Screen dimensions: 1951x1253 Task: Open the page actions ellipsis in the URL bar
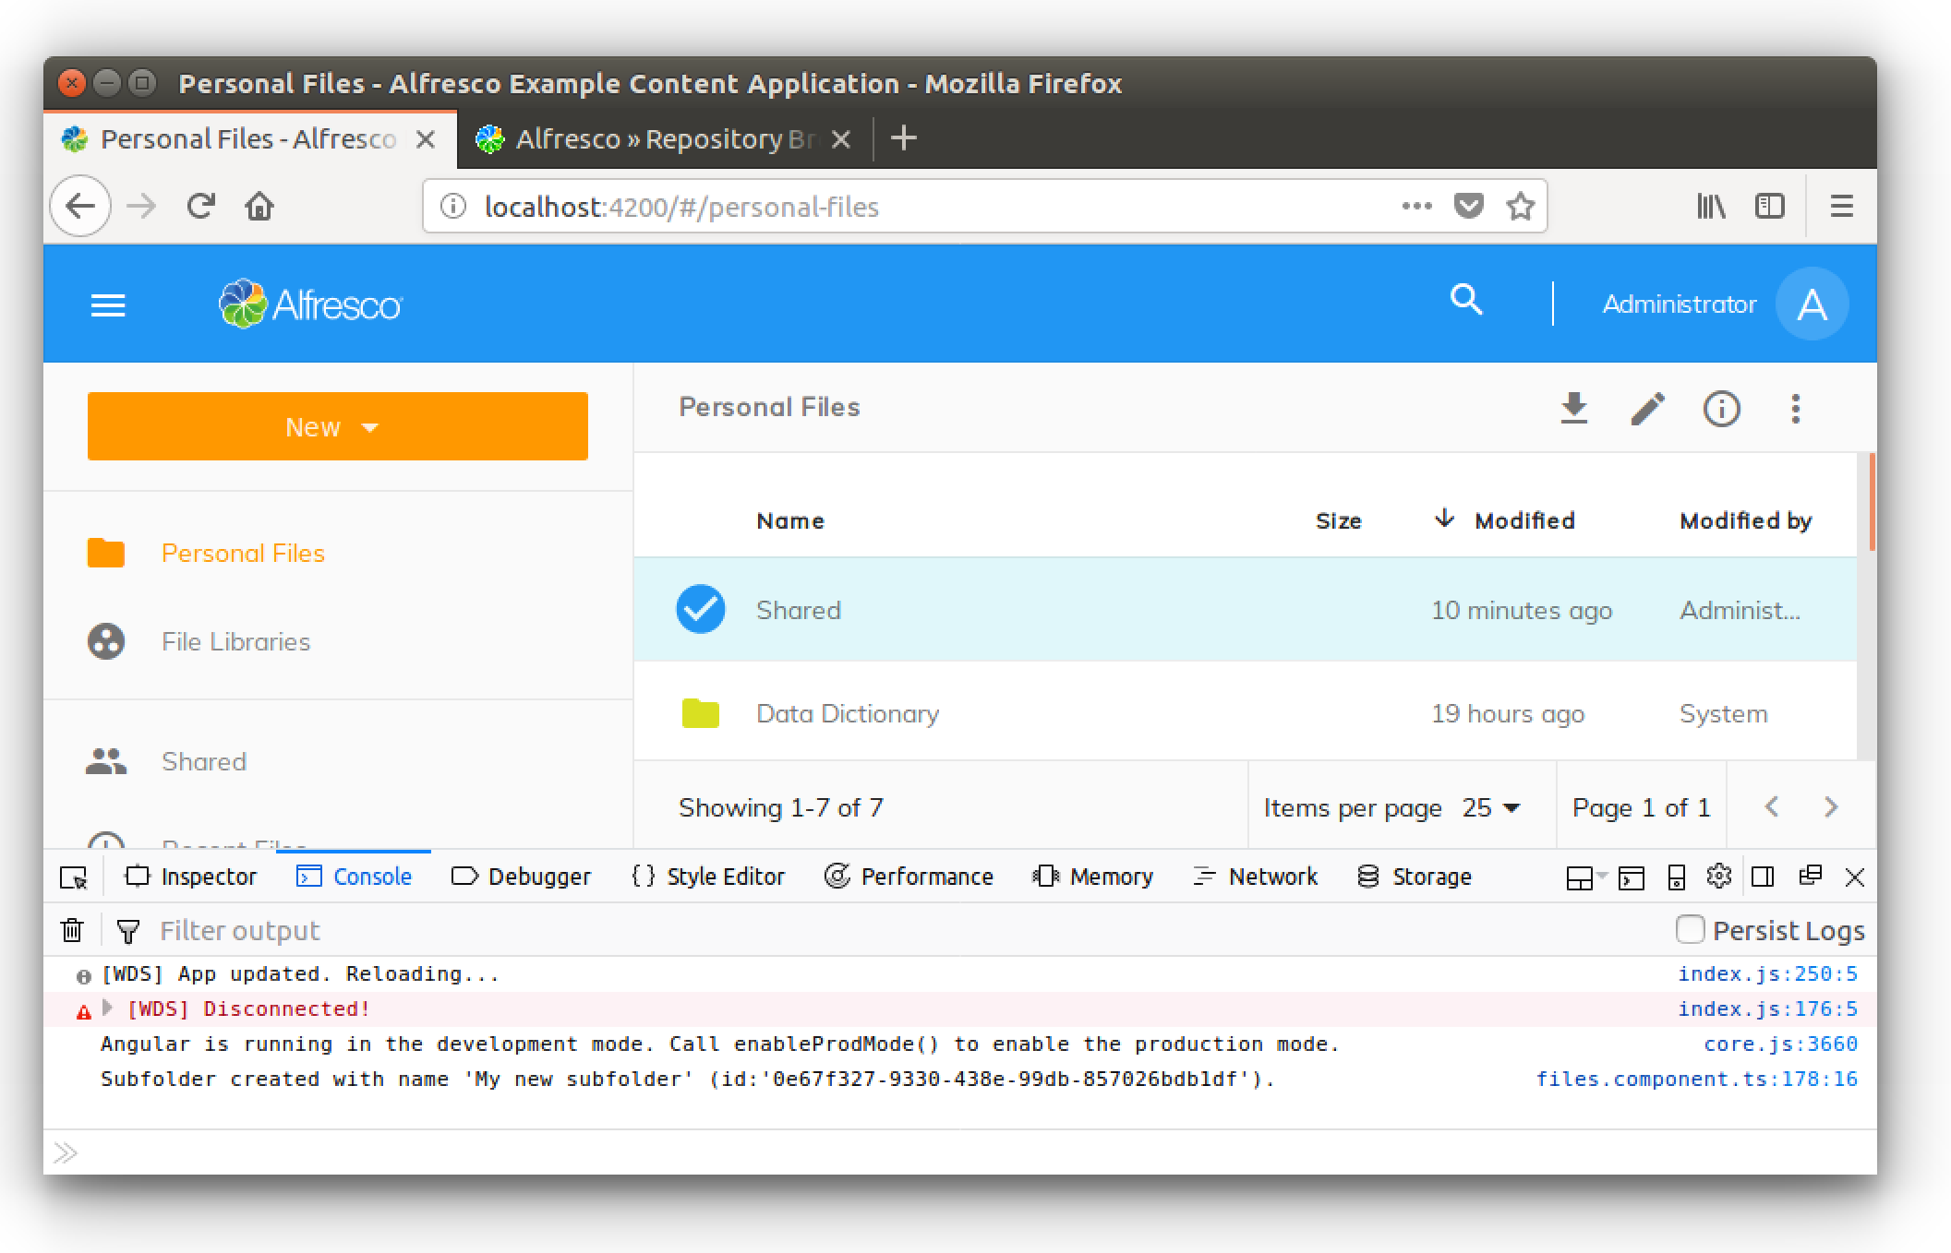(x=1416, y=206)
